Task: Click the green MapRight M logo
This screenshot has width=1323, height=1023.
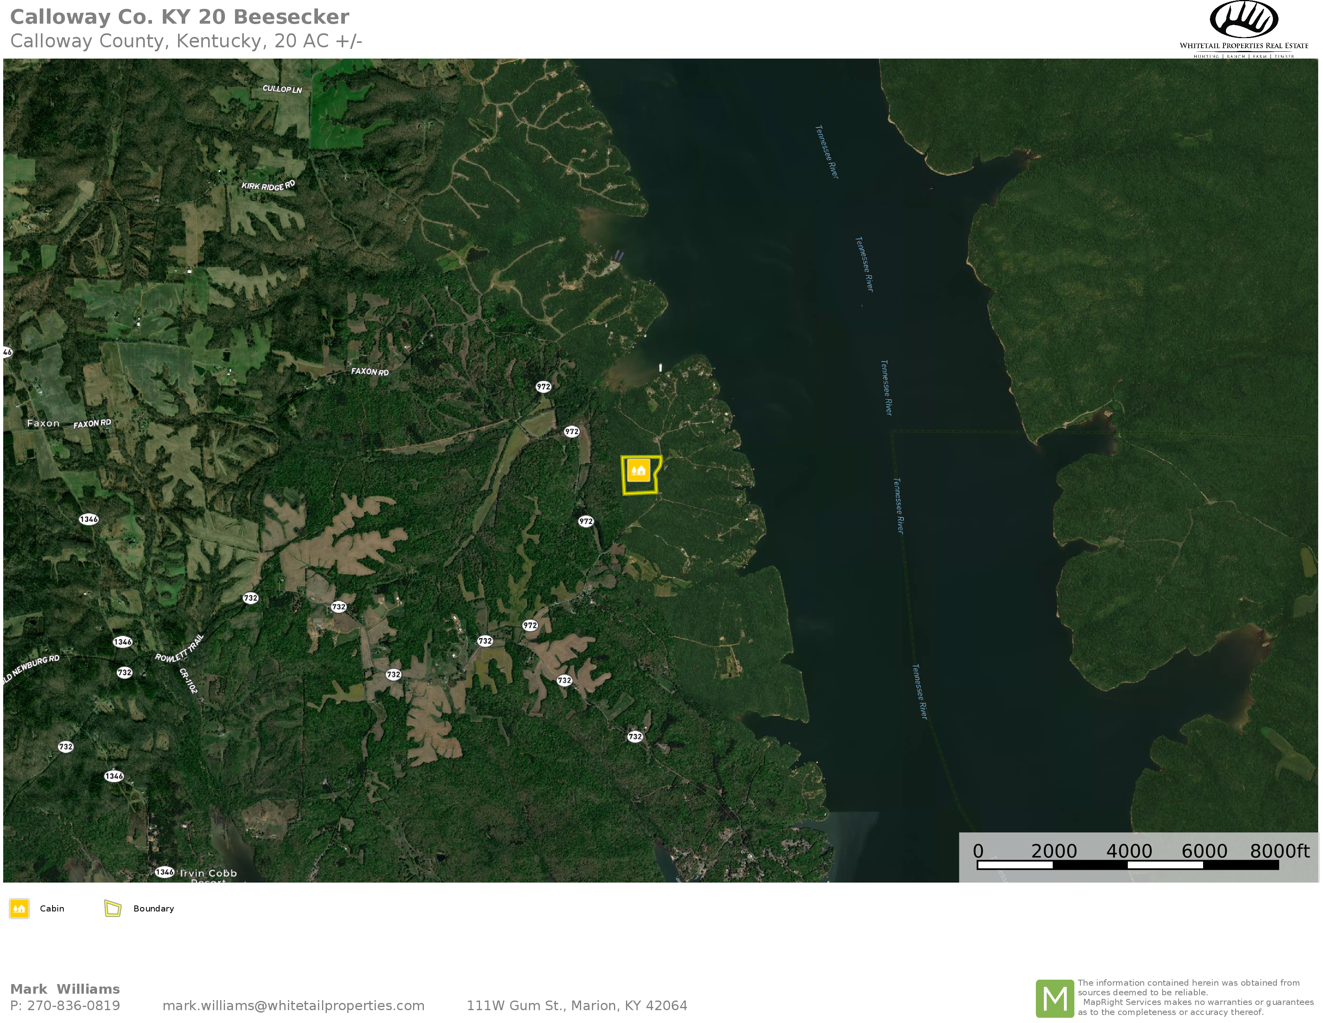Action: pyautogui.click(x=1055, y=998)
